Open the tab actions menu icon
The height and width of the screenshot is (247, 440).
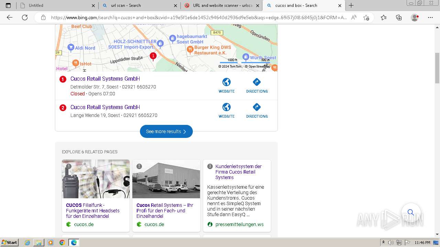8,5
